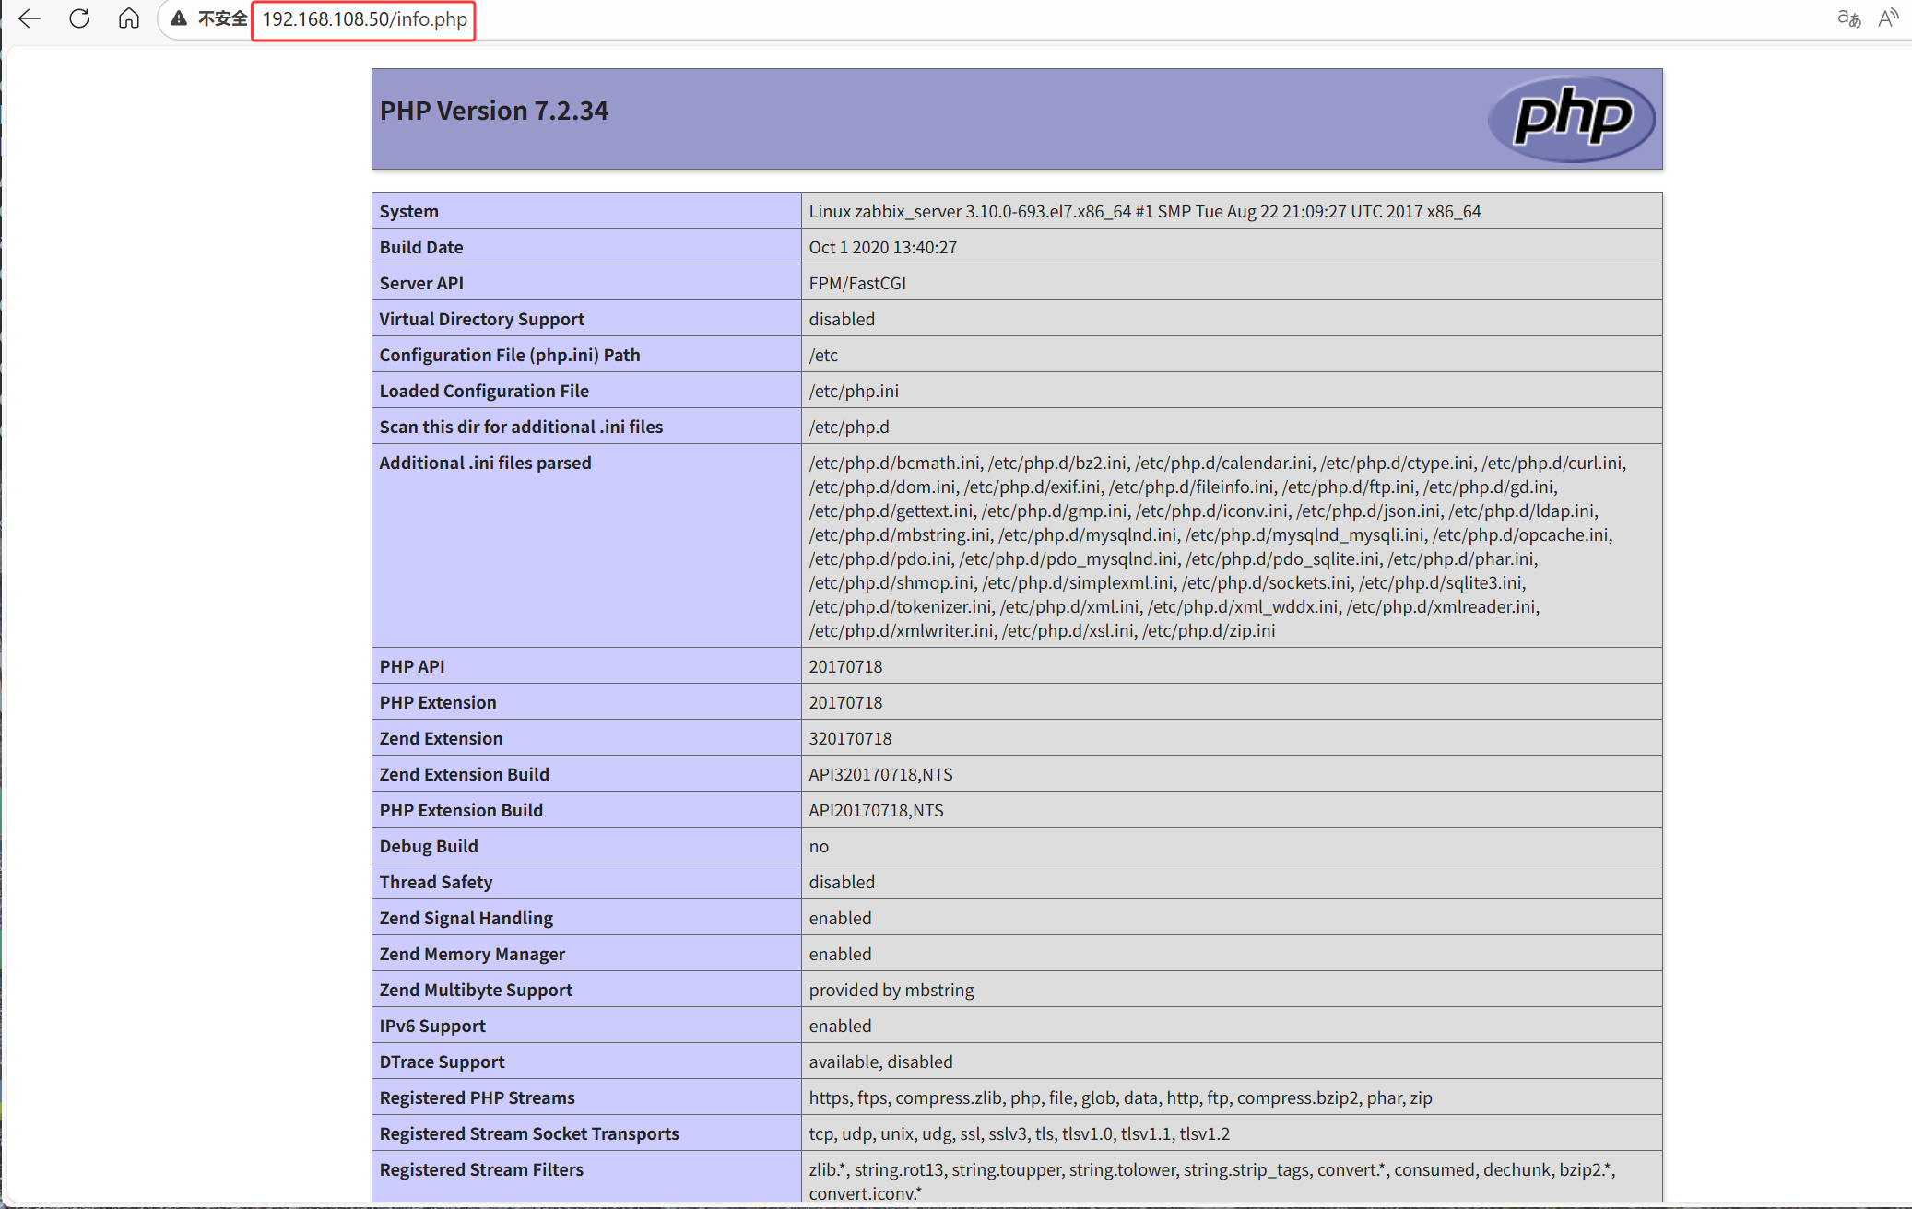Screen dimensions: 1912x1209
Task: Click the PHP logo image
Action: coord(1572,119)
